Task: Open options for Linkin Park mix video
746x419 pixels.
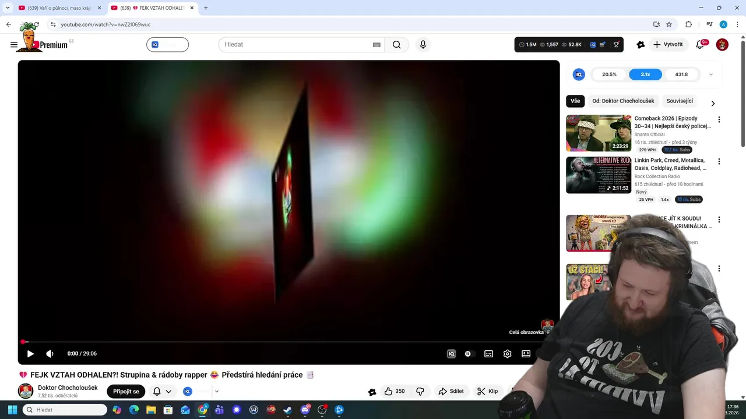Action: [x=719, y=161]
